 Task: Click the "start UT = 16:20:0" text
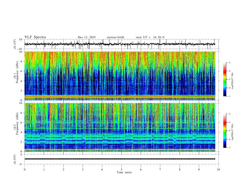150,37
